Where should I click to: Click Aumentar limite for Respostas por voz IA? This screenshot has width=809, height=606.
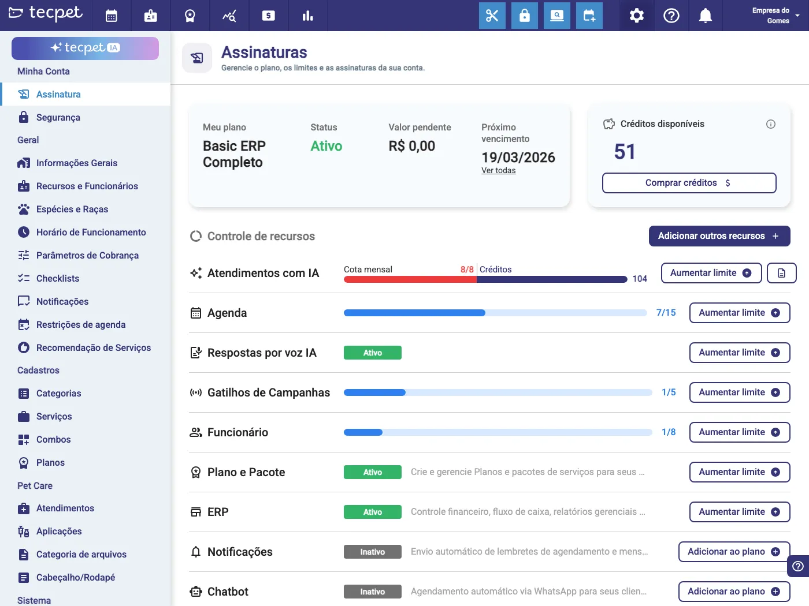[740, 353]
